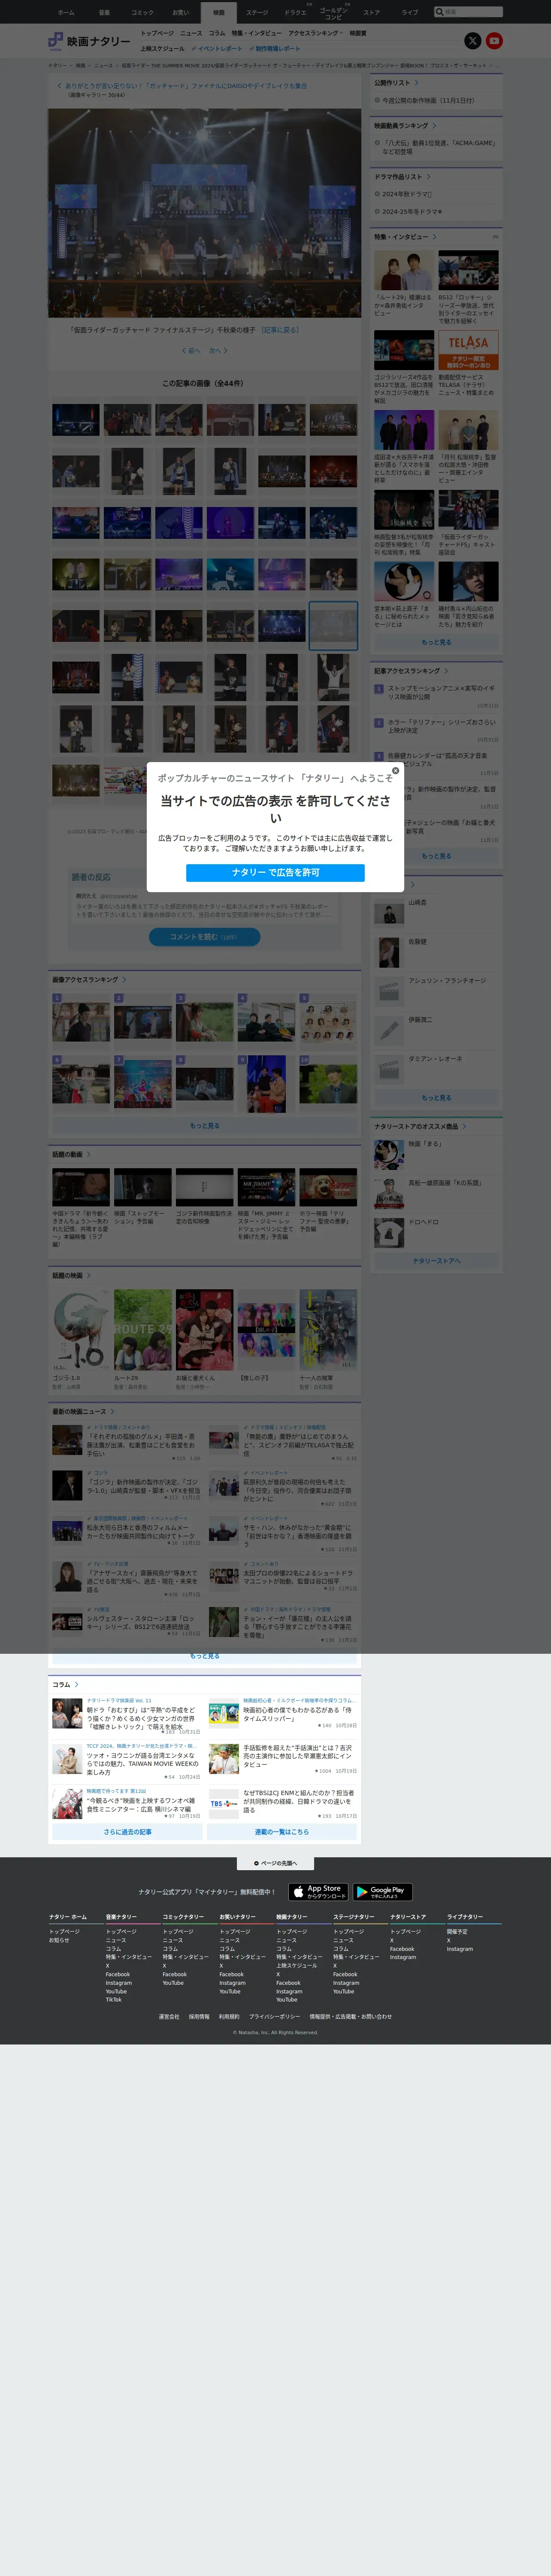
Task: Expand 画像アクセスランキング heading
Action: [x=89, y=980]
